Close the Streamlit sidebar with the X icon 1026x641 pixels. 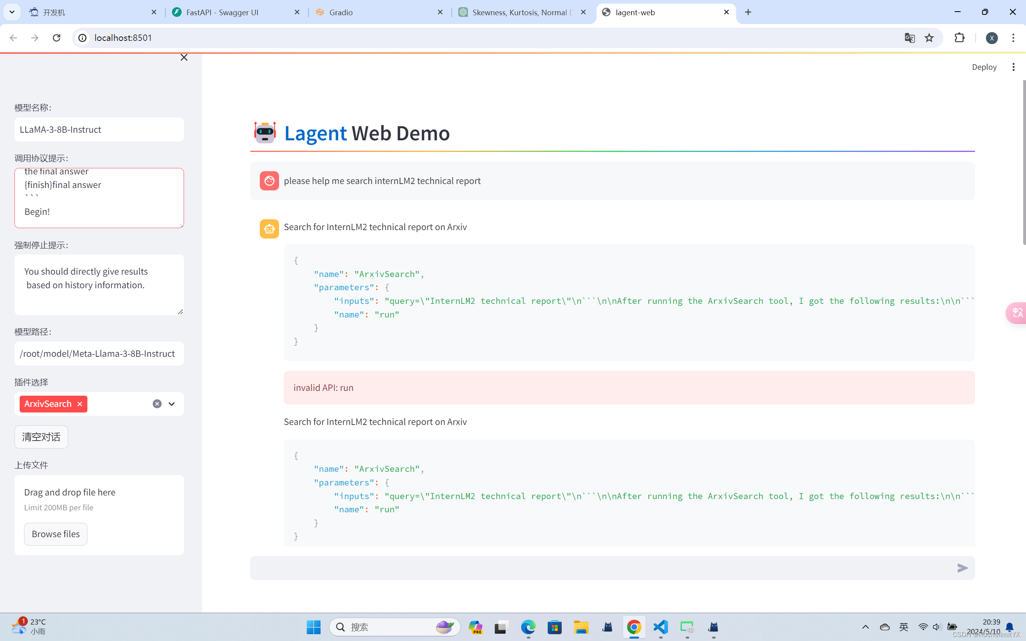(184, 57)
